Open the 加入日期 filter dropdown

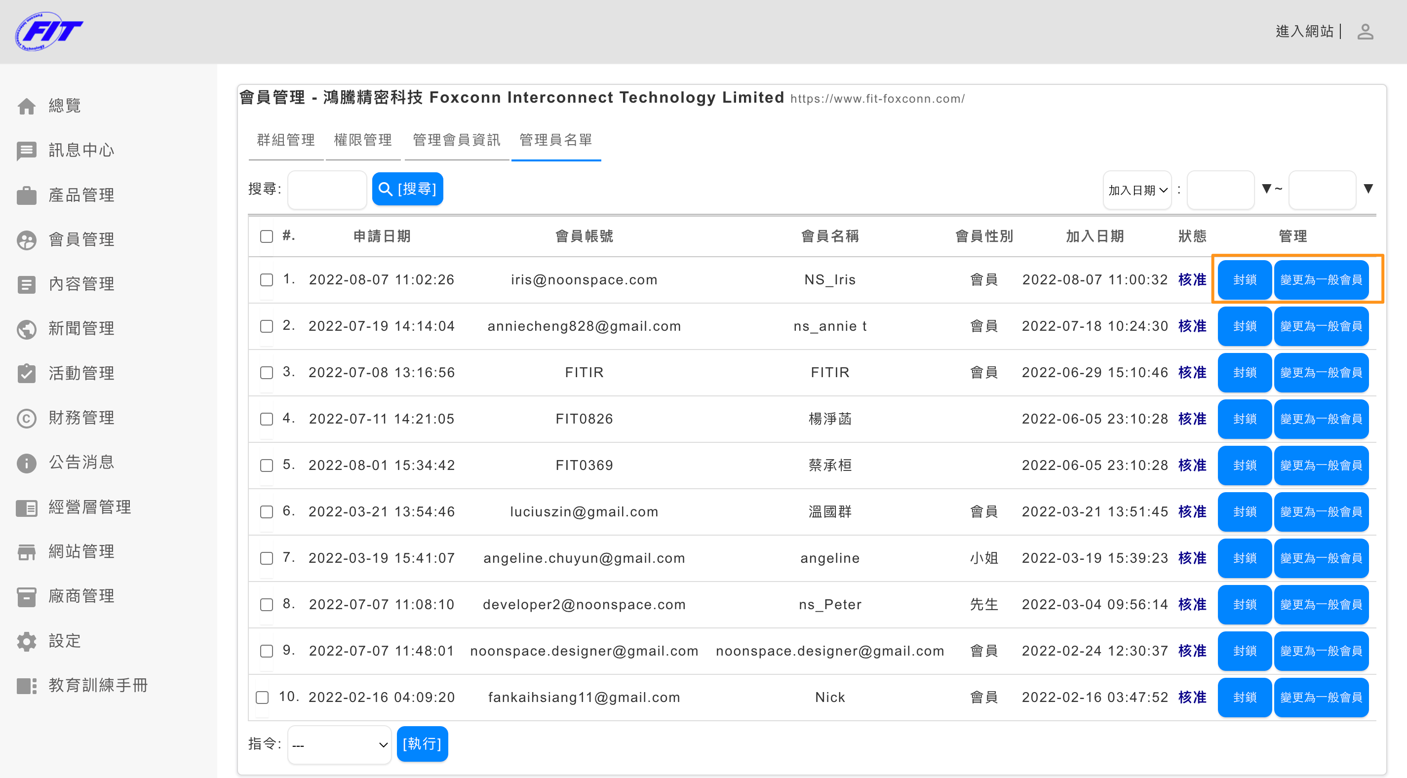click(x=1137, y=190)
